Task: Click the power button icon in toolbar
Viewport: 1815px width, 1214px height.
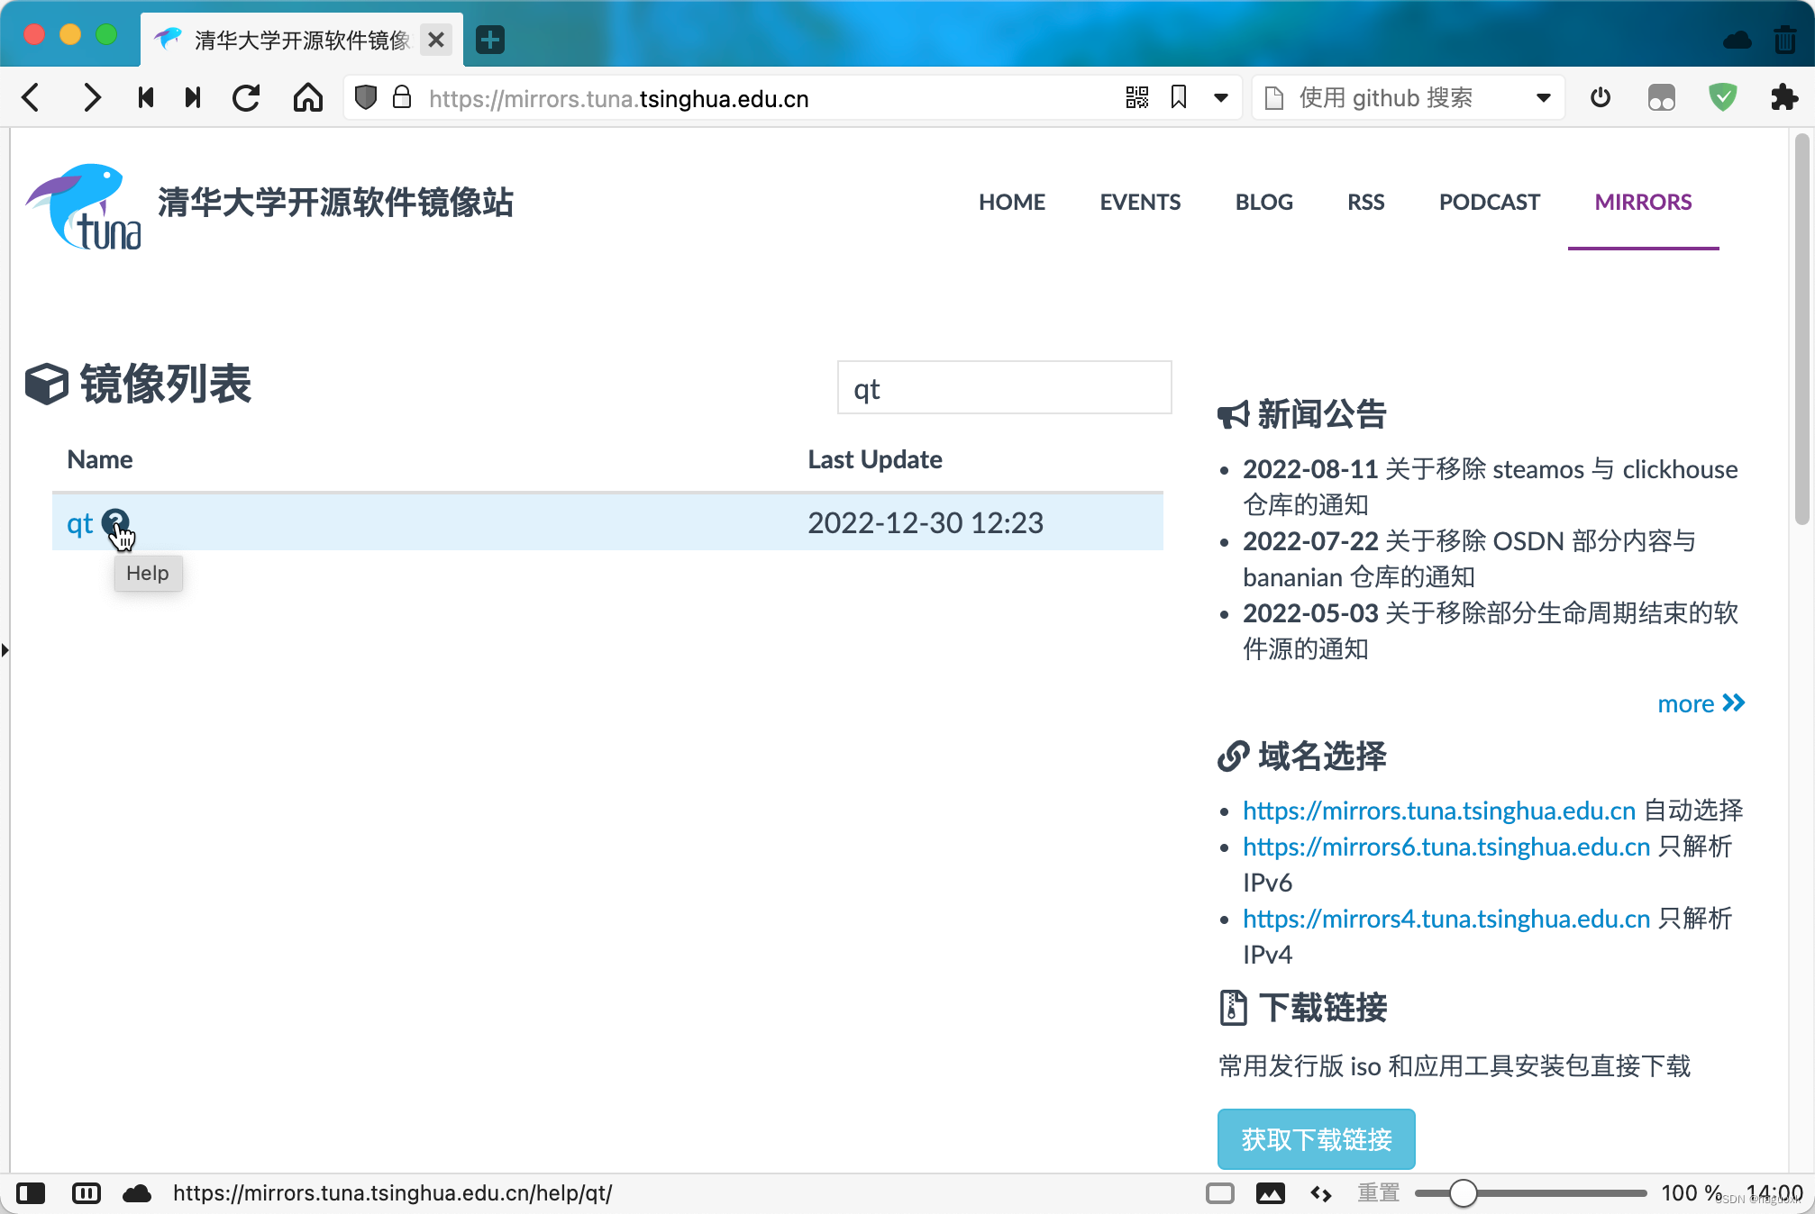Action: pos(1601,97)
